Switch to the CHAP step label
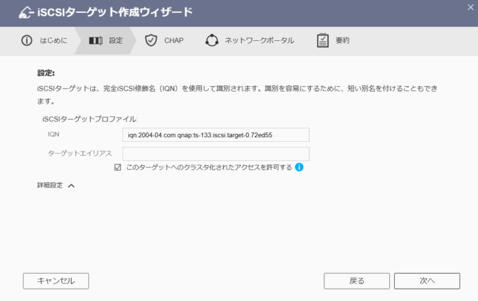Screen dimensions: 478x301 coord(173,41)
